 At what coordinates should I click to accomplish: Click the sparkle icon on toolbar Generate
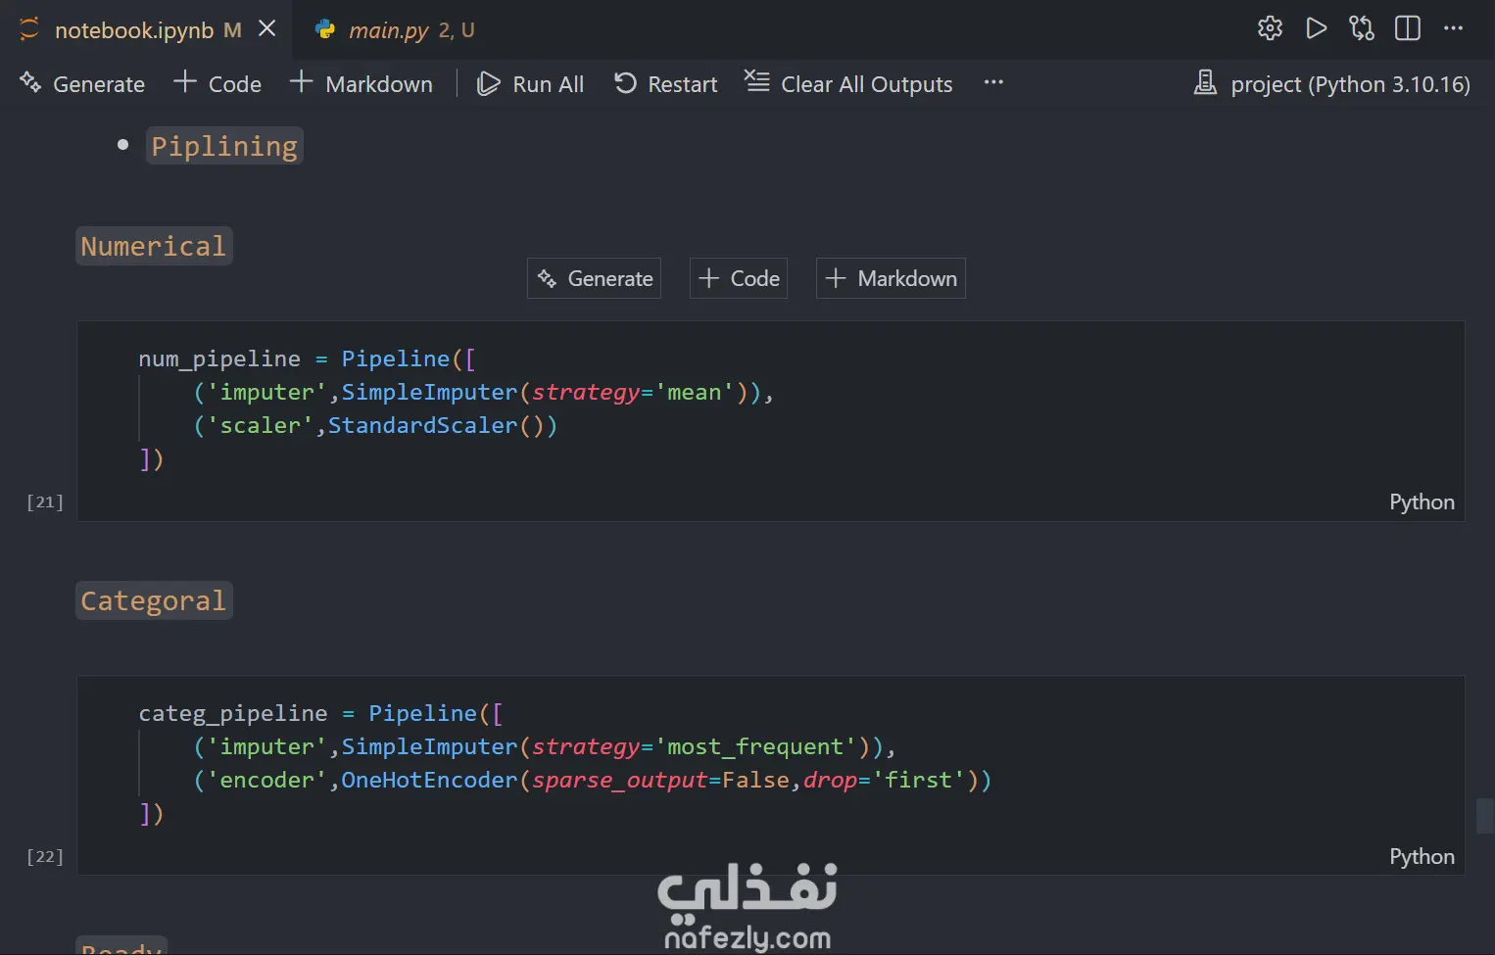(x=30, y=83)
